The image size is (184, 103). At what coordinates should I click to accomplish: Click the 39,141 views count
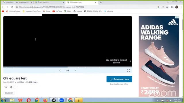(x=32, y=82)
